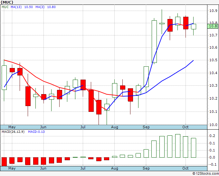The height and width of the screenshot is (176, 219).
Task: Click Sep on the price chart axis
Action: tap(146, 127)
